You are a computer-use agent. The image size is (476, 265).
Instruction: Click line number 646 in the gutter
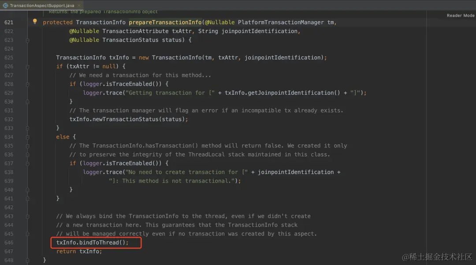tap(9, 243)
